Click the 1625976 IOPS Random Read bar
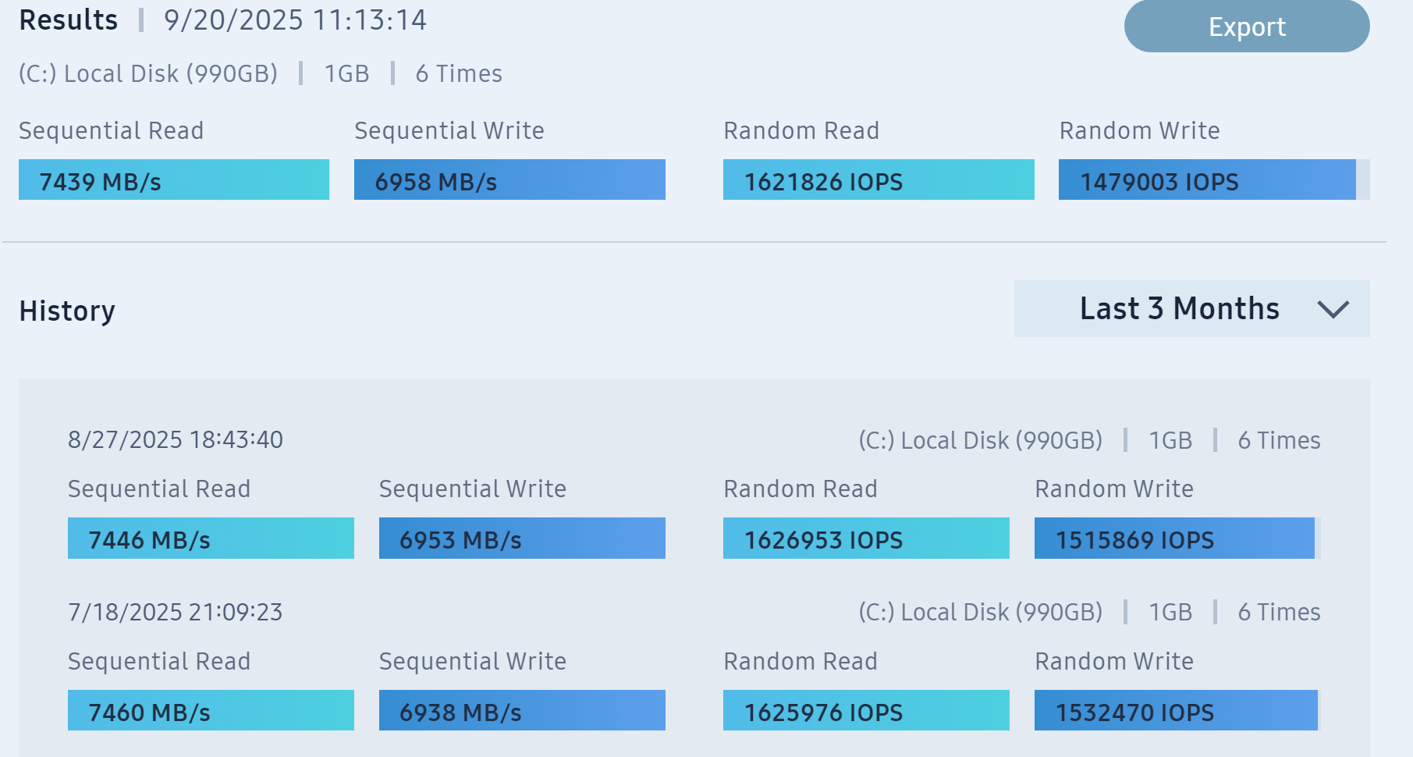 (x=866, y=711)
